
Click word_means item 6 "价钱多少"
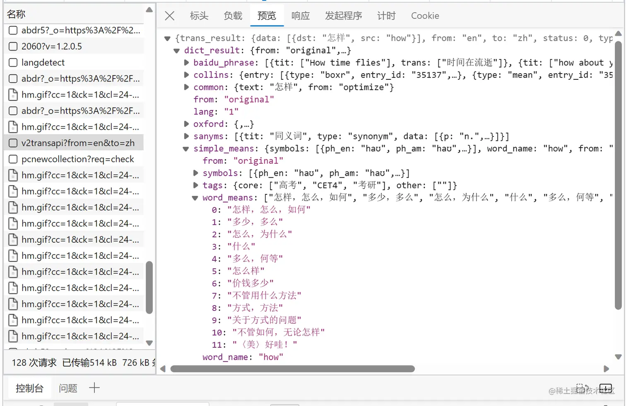coord(243,283)
